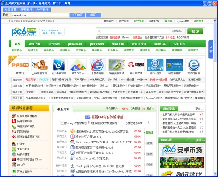Image resolution: width=218 pixels, height=177 pixels.
Task: Switch to the 驱动下载 nav tab
Action: (x=118, y=44)
